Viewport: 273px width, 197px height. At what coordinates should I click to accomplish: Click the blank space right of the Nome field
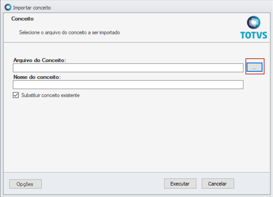256,85
